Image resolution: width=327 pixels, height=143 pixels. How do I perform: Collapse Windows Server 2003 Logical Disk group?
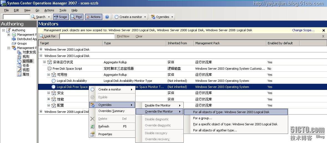(41, 56)
